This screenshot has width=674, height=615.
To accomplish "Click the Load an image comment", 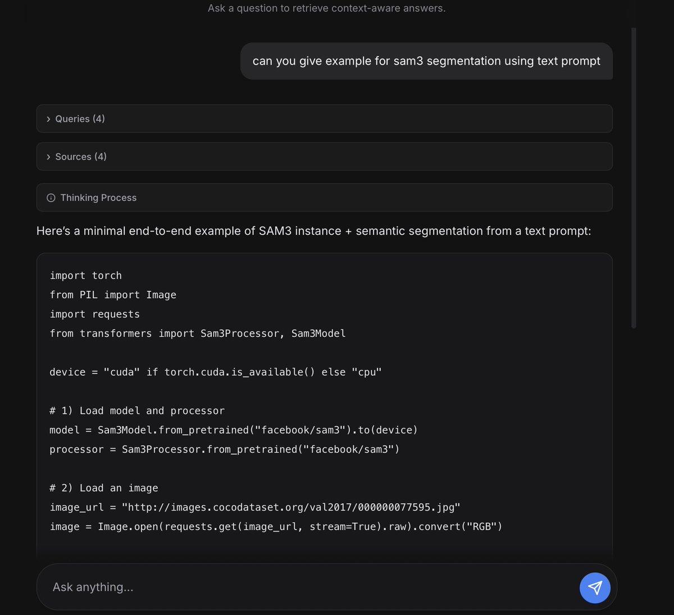I will point(103,488).
